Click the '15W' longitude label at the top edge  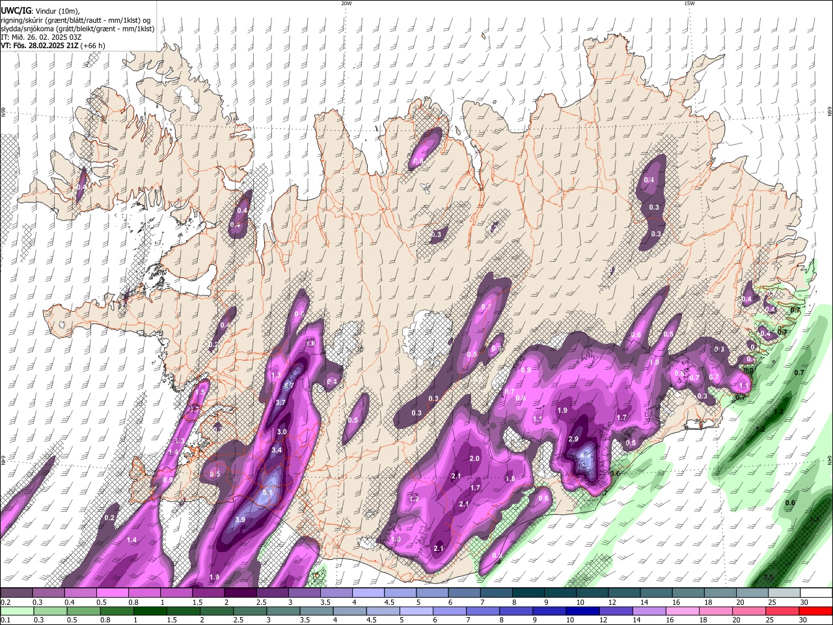(x=689, y=3)
